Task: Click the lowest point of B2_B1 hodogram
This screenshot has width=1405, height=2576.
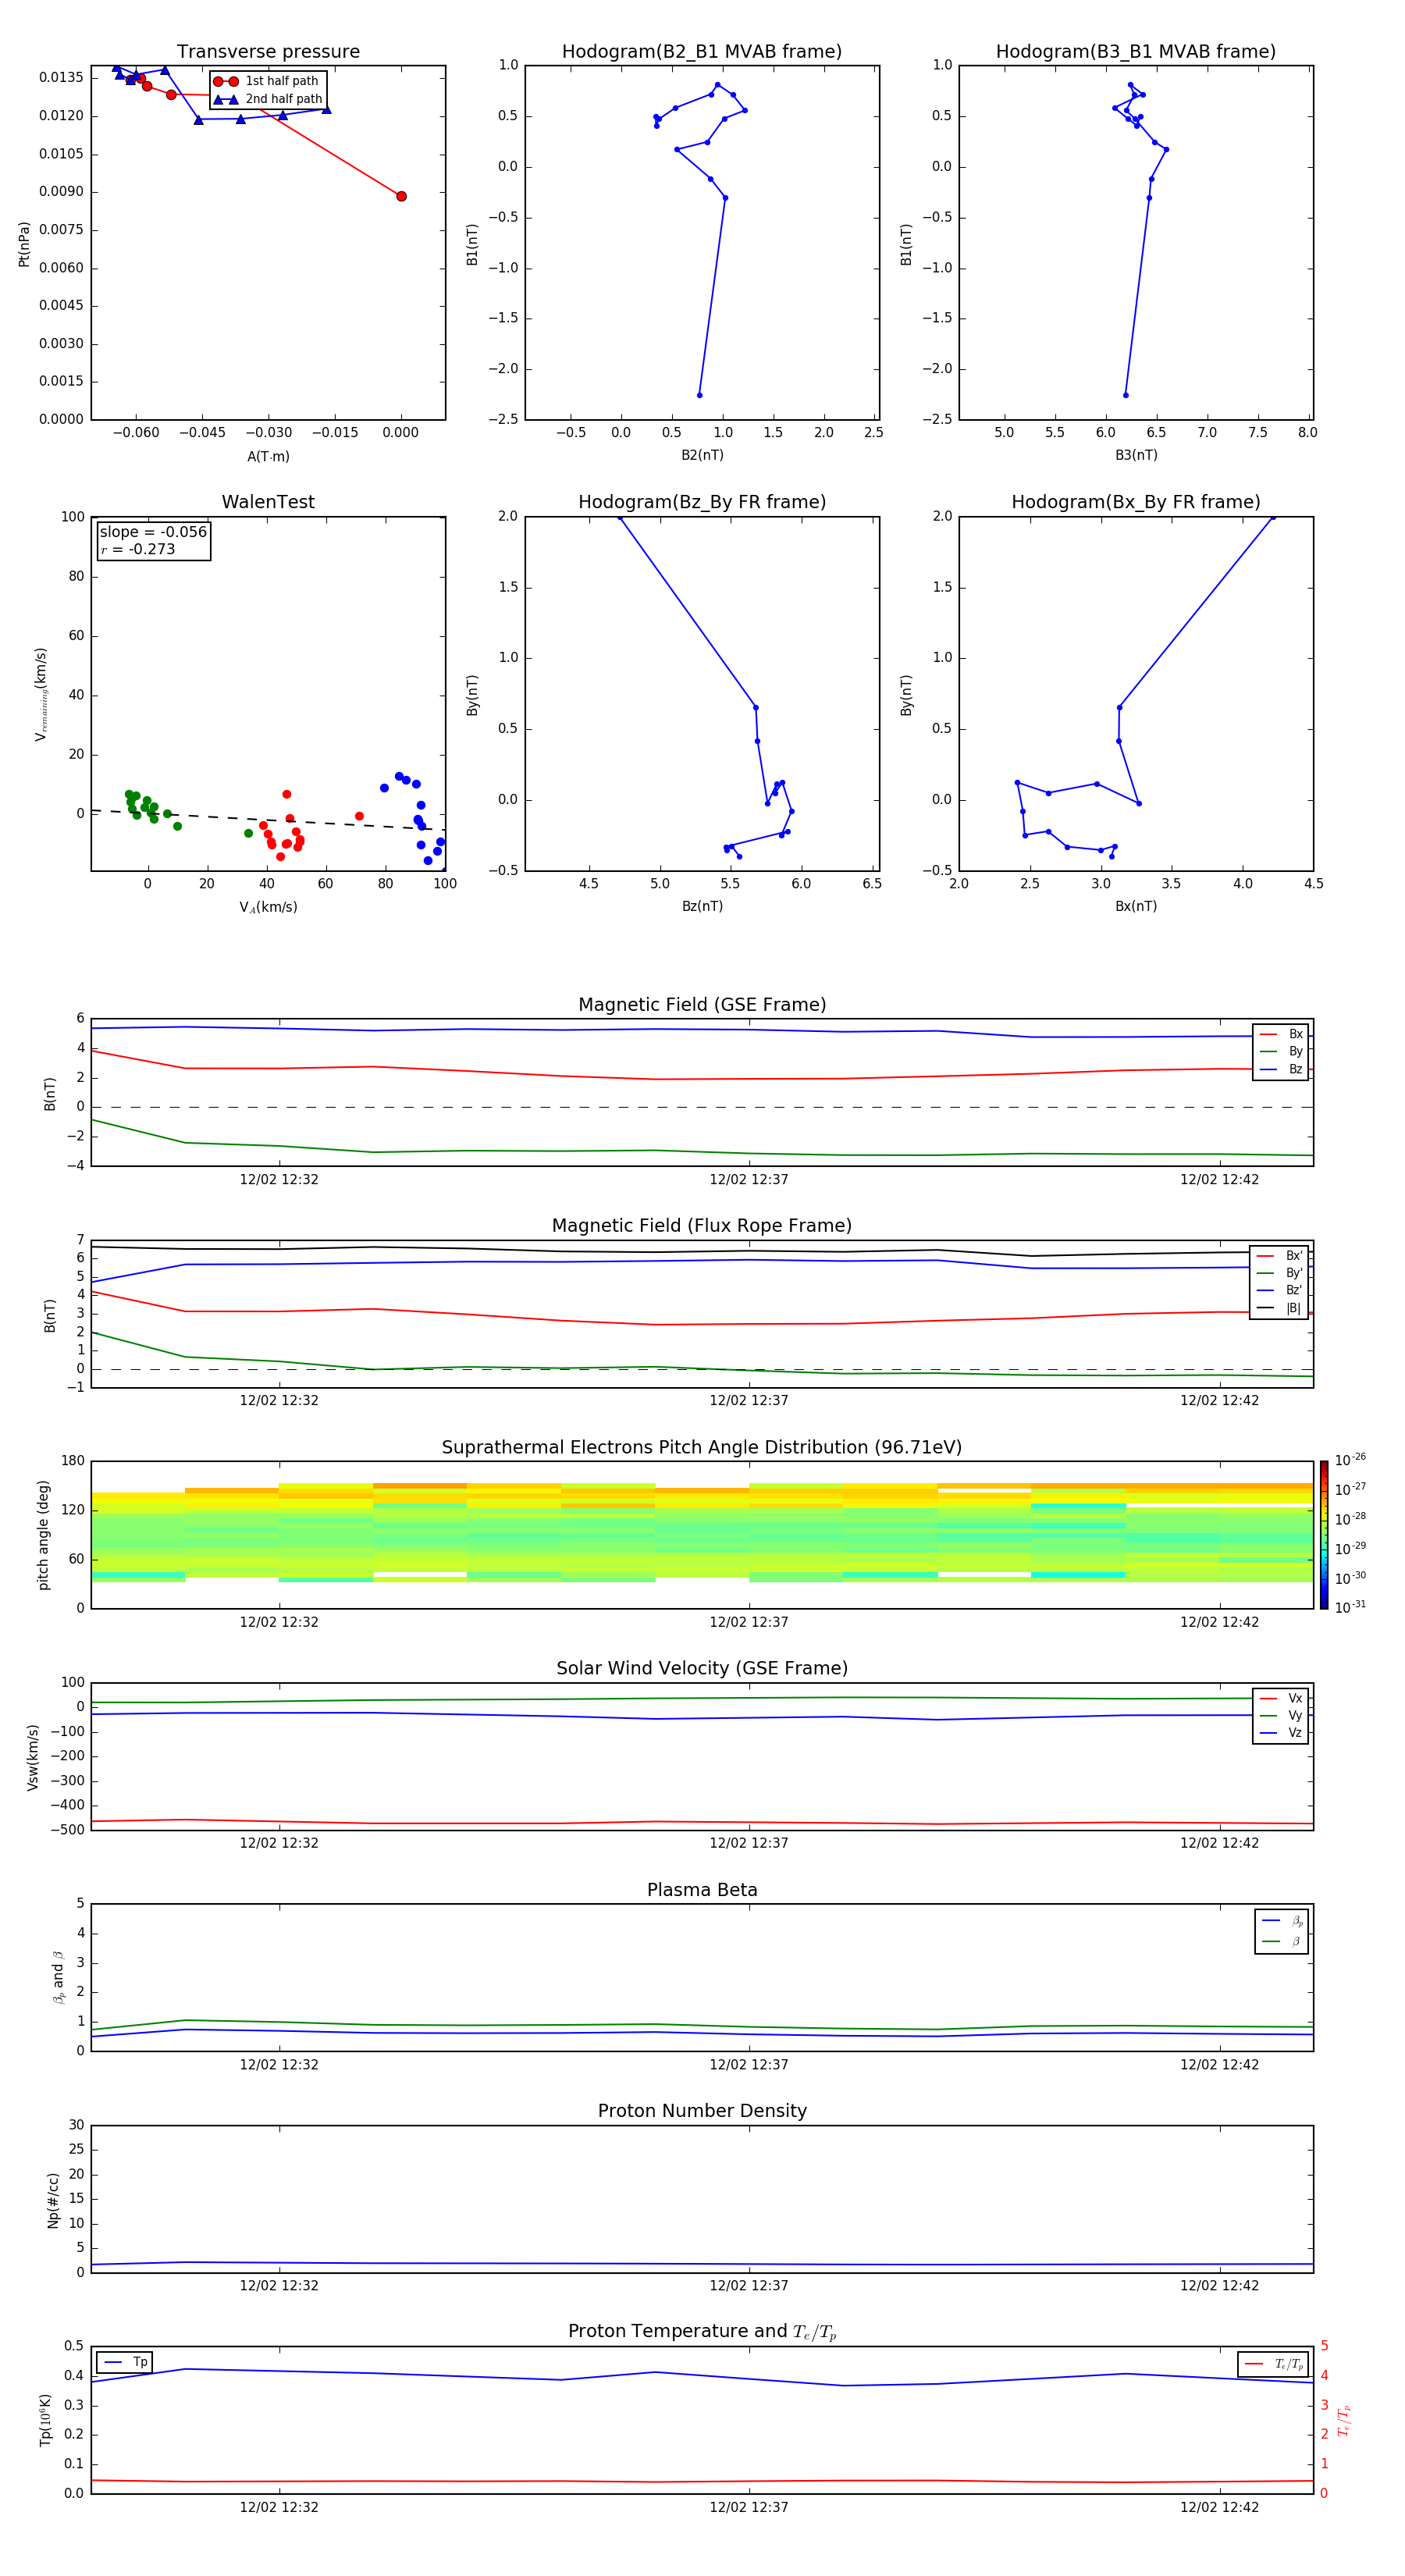Action: click(x=699, y=395)
